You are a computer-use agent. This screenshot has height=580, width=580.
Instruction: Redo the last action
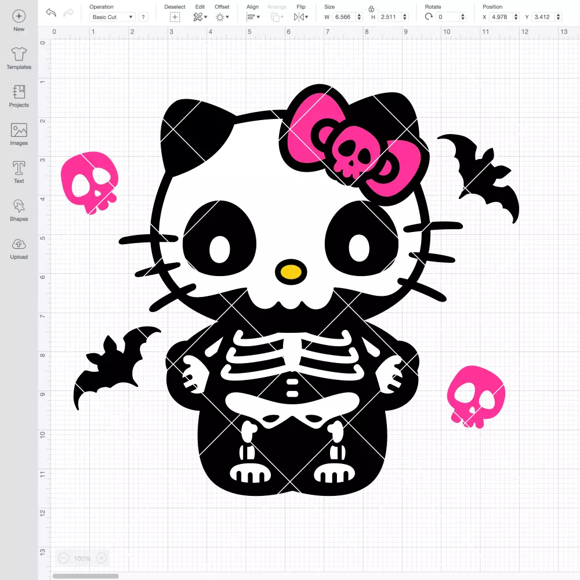(x=68, y=13)
